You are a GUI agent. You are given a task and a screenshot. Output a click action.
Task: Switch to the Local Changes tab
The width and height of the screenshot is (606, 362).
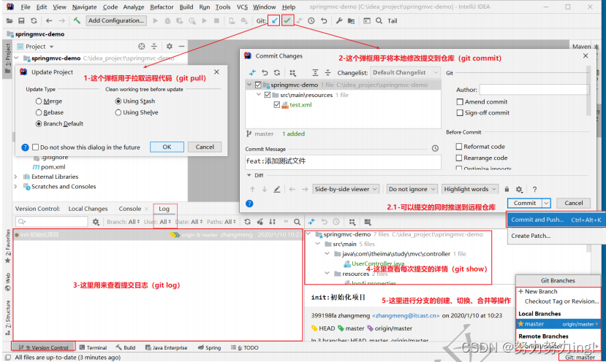[x=88, y=209]
